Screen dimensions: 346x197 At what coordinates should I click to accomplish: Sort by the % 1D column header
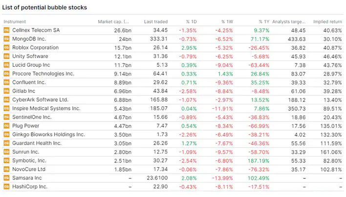point(191,21)
